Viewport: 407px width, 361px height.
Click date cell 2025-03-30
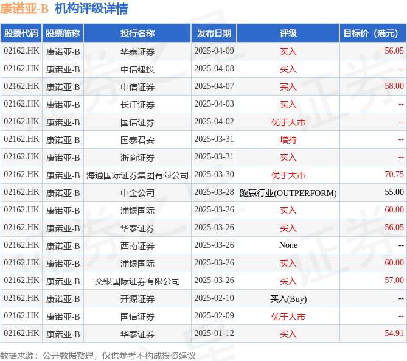tap(214, 175)
